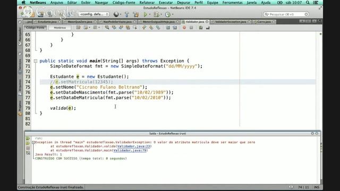Click the Find Selection magnifier icon
Viewport: 340px width, 191px height.
[107, 28]
